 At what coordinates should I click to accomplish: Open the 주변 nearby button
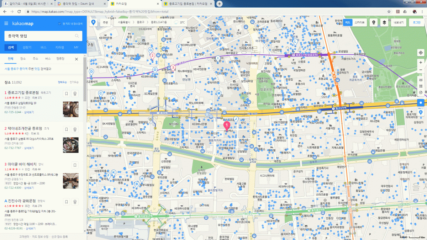point(105,22)
